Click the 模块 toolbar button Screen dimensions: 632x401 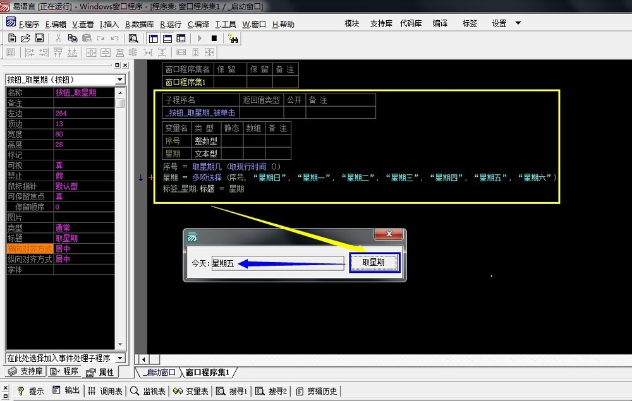[x=352, y=23]
